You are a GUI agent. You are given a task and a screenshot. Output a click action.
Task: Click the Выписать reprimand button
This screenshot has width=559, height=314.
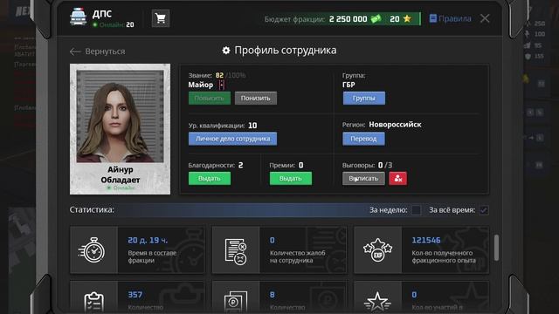[363, 178]
